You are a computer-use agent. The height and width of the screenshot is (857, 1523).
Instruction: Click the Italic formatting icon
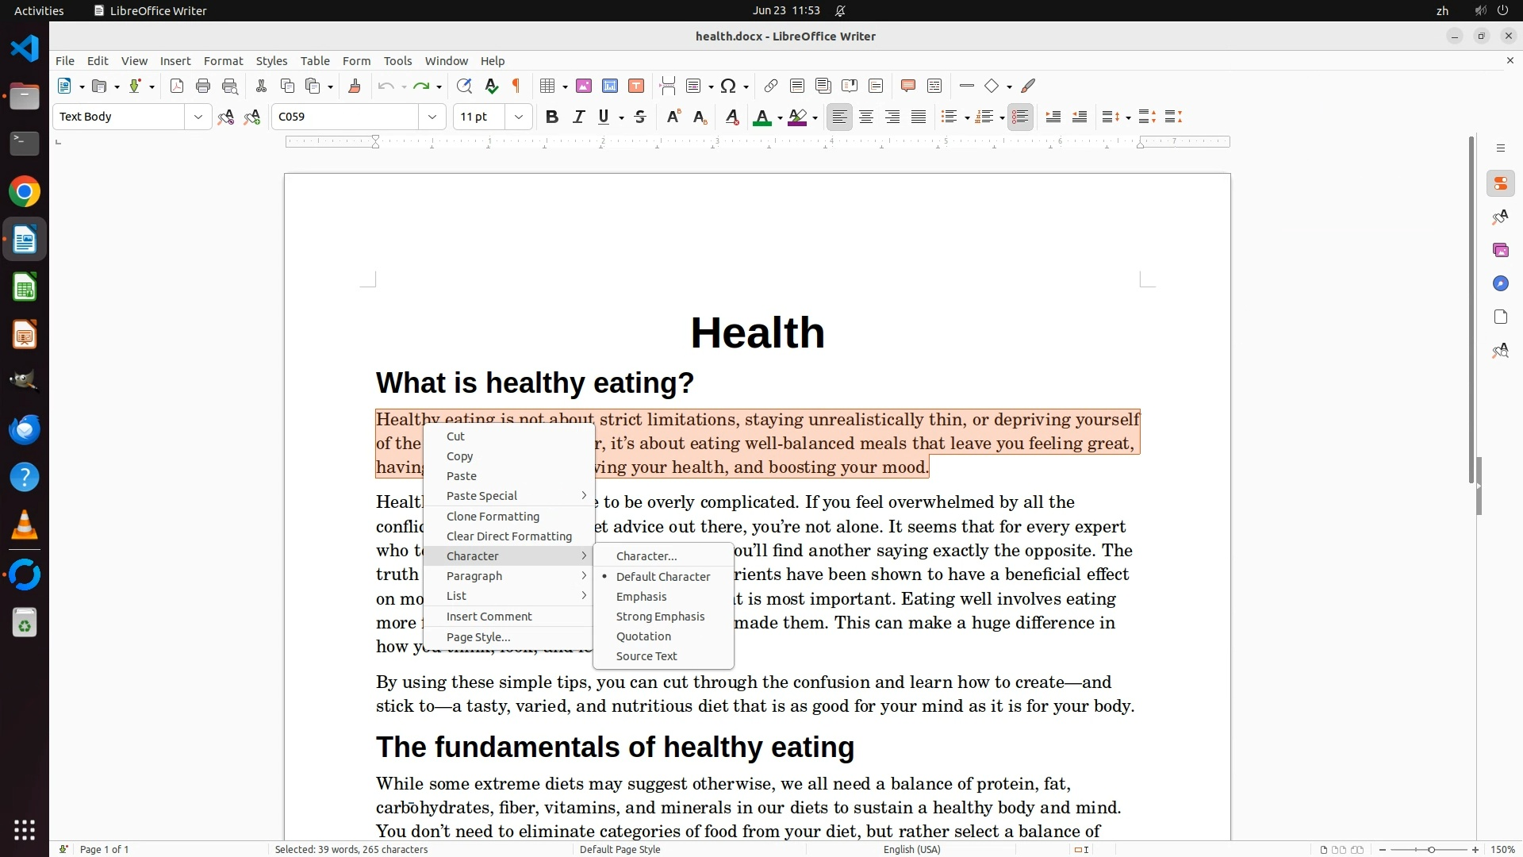pyautogui.click(x=578, y=117)
